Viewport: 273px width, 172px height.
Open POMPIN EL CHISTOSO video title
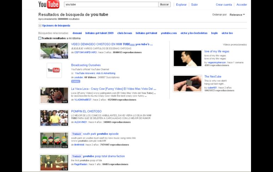[86, 111]
